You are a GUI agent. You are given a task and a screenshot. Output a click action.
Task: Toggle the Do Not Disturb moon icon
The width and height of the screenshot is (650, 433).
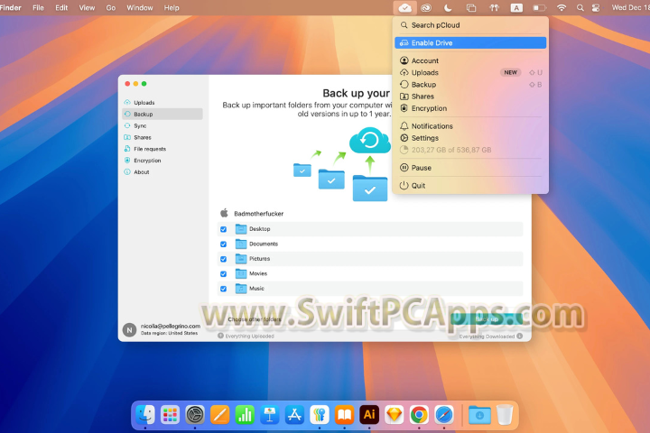pos(448,8)
